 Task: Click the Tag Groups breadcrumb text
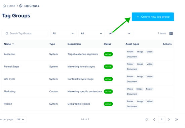coord(31,6)
